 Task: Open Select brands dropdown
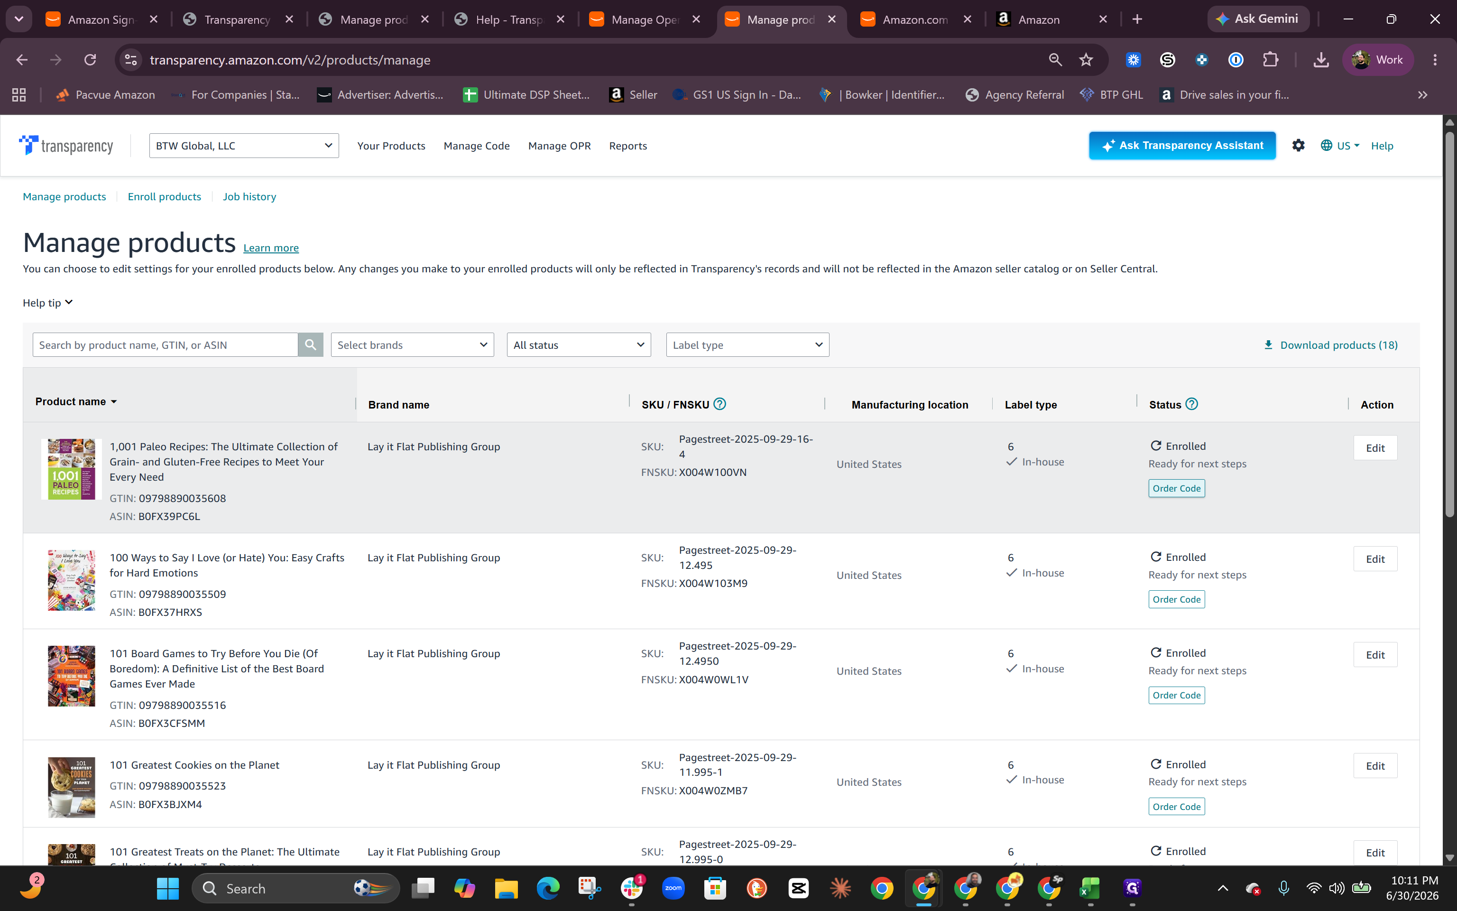coord(413,344)
